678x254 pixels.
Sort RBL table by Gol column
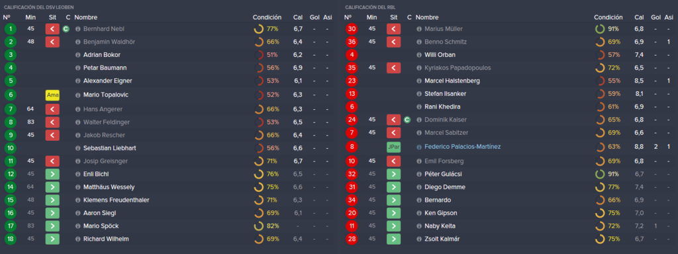(x=655, y=17)
